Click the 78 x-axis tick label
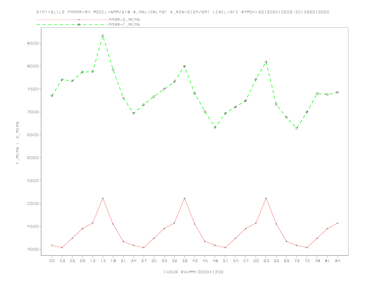 pos(317,261)
